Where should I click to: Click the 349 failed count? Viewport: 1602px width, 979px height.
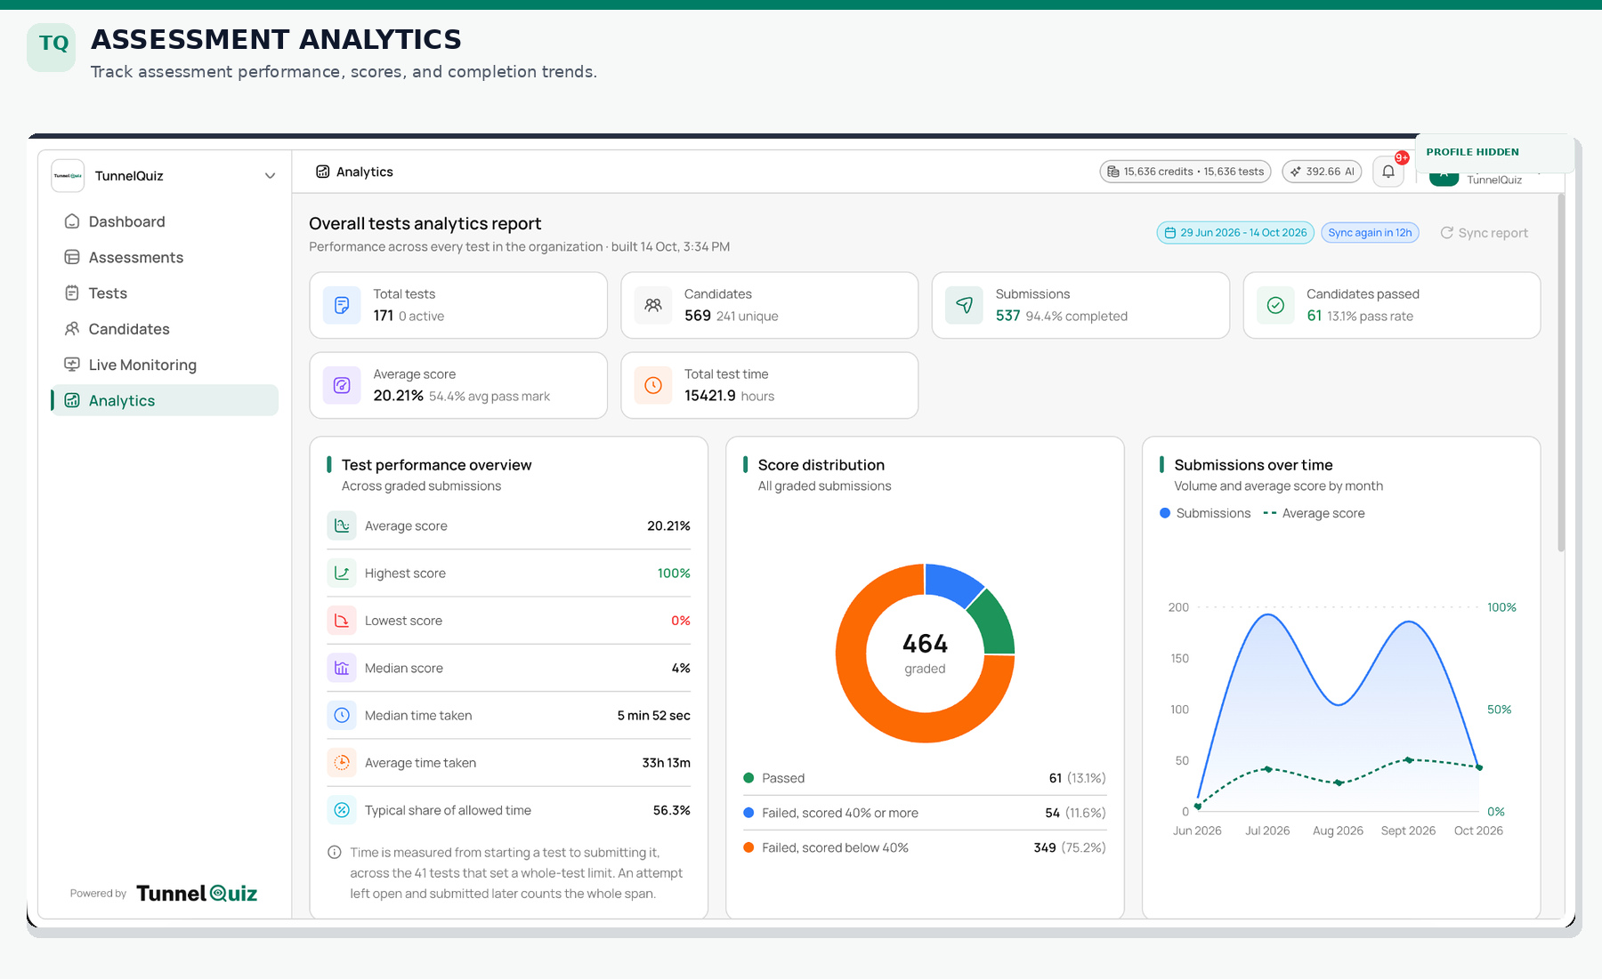pyautogui.click(x=1045, y=847)
